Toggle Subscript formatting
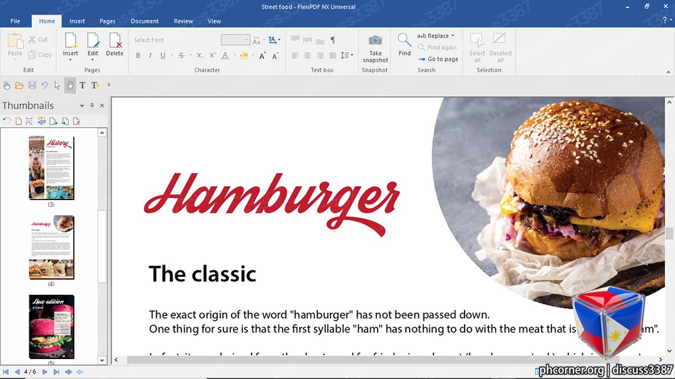 click(x=200, y=56)
